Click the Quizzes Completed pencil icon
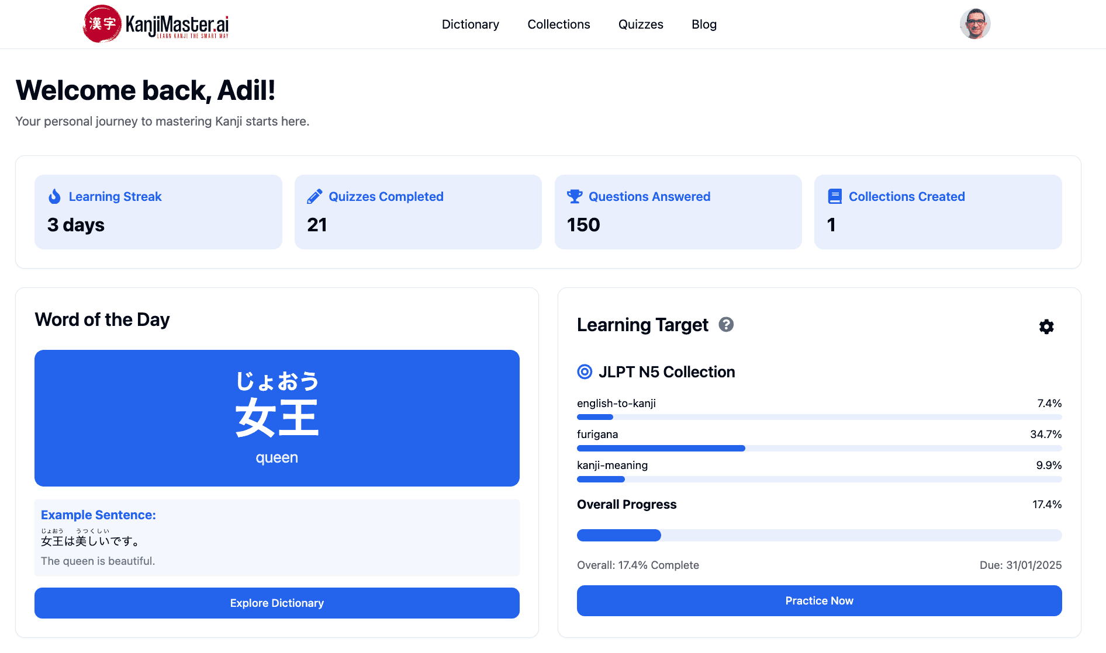Image resolution: width=1106 pixels, height=653 pixels. 314,197
